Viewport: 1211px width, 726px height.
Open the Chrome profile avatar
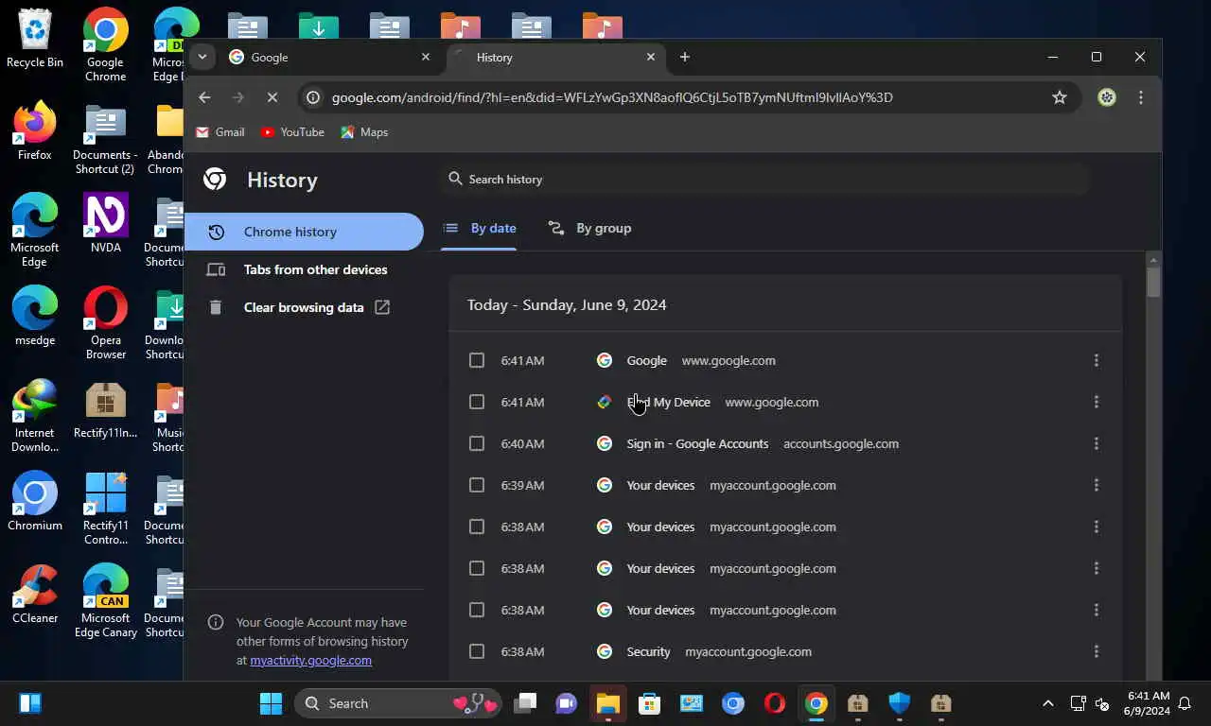[1107, 97]
